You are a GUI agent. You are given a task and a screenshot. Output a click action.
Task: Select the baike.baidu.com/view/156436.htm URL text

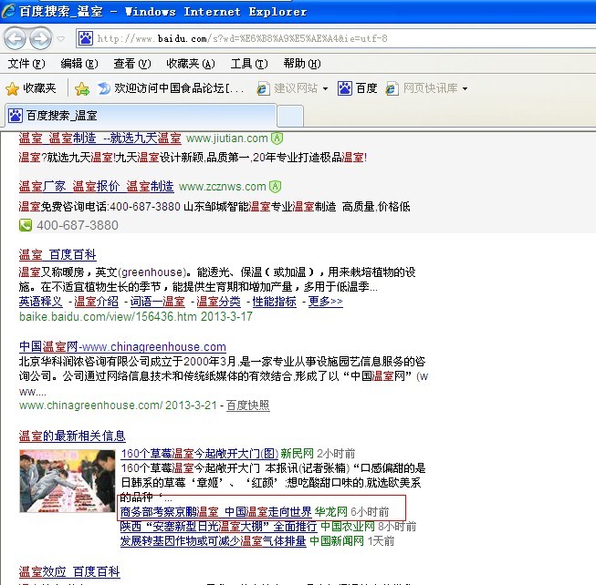click(x=108, y=317)
